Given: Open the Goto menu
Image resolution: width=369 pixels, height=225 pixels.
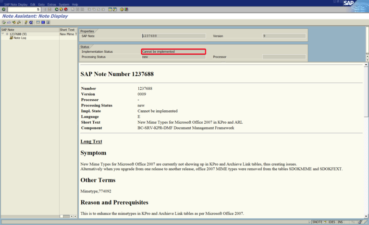Looking at the screenshot, I should point(41,4).
